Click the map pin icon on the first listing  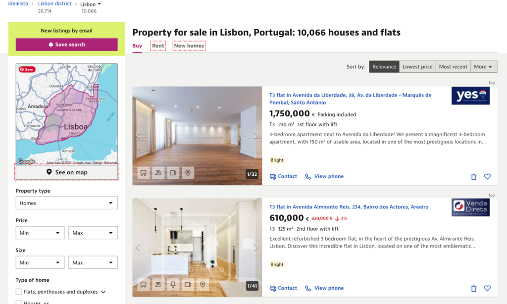(188, 173)
